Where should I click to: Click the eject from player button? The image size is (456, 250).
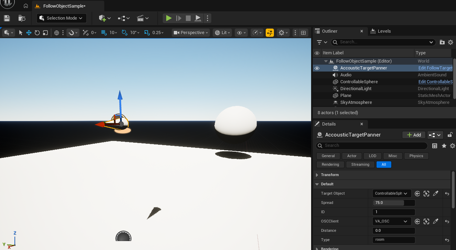198,18
